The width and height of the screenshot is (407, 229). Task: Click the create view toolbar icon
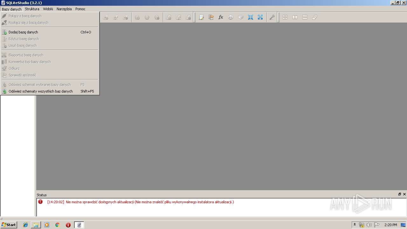tap(169, 17)
